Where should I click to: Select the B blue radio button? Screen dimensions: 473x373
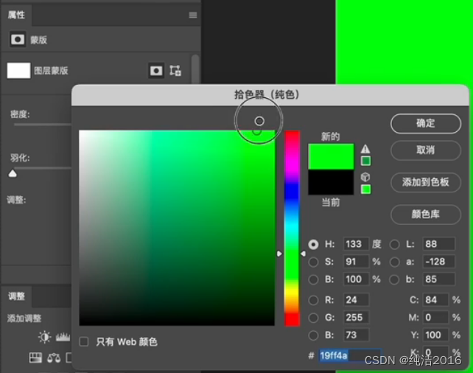coord(313,335)
